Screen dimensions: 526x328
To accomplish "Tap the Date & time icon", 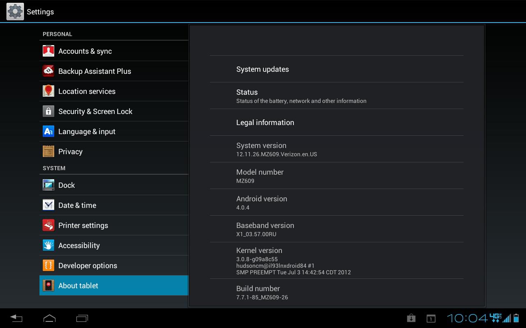I will click(48, 205).
